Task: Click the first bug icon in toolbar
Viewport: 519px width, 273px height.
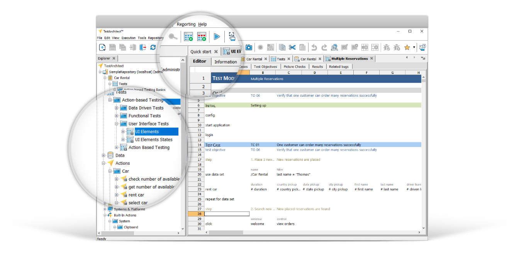Action: coord(387,47)
